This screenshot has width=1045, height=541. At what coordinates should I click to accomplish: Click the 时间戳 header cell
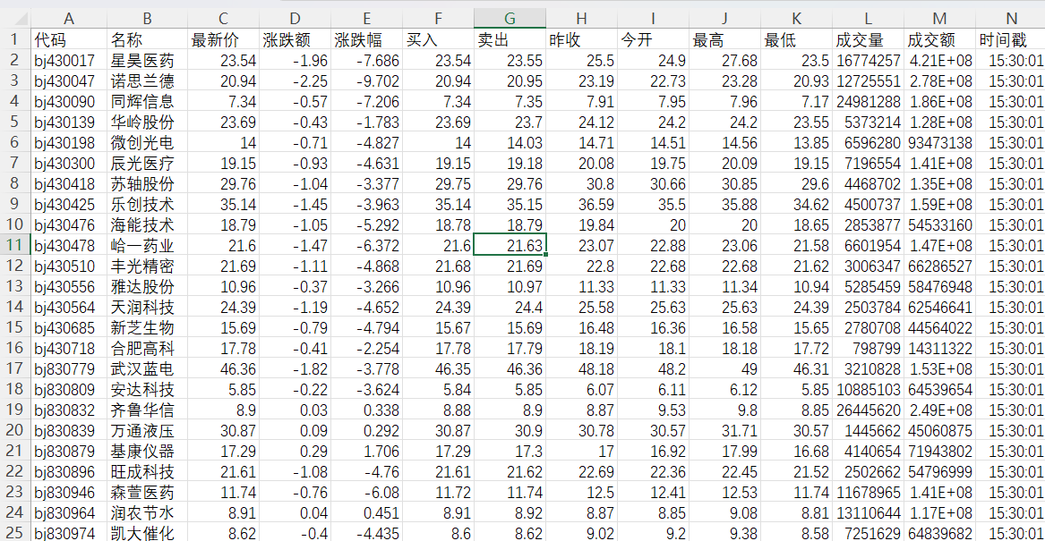coord(1010,40)
